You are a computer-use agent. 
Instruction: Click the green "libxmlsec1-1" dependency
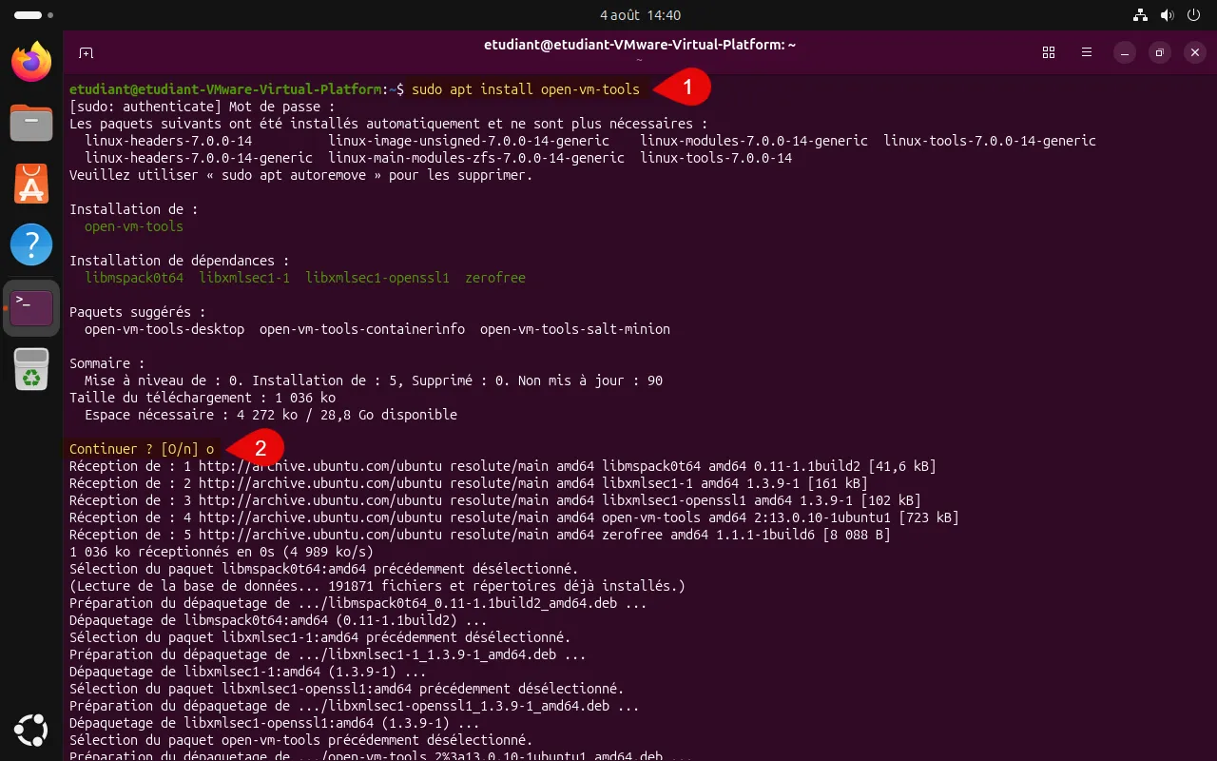pos(244,278)
